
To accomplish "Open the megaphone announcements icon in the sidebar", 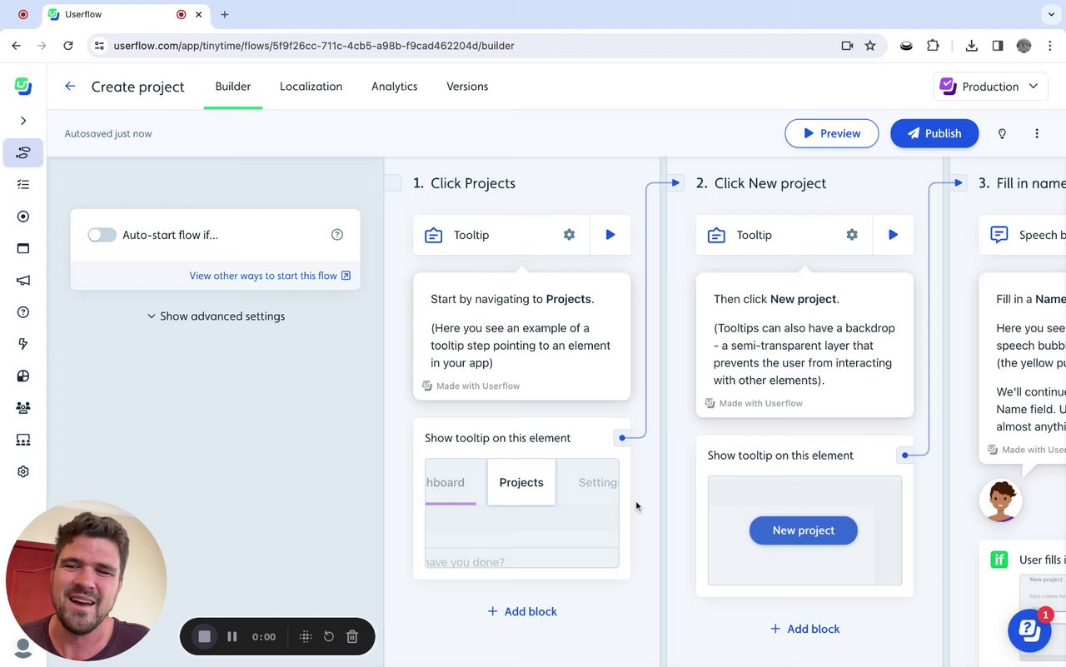I will (x=23, y=281).
